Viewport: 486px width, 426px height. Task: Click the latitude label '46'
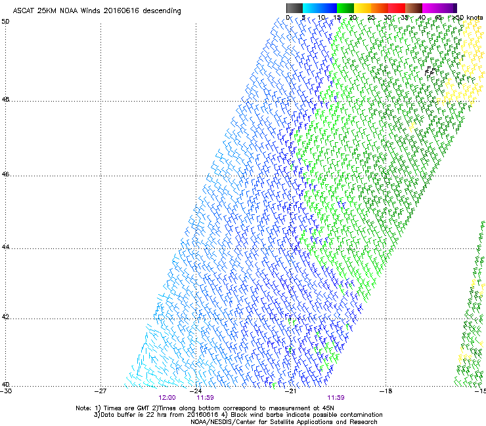click(5, 174)
